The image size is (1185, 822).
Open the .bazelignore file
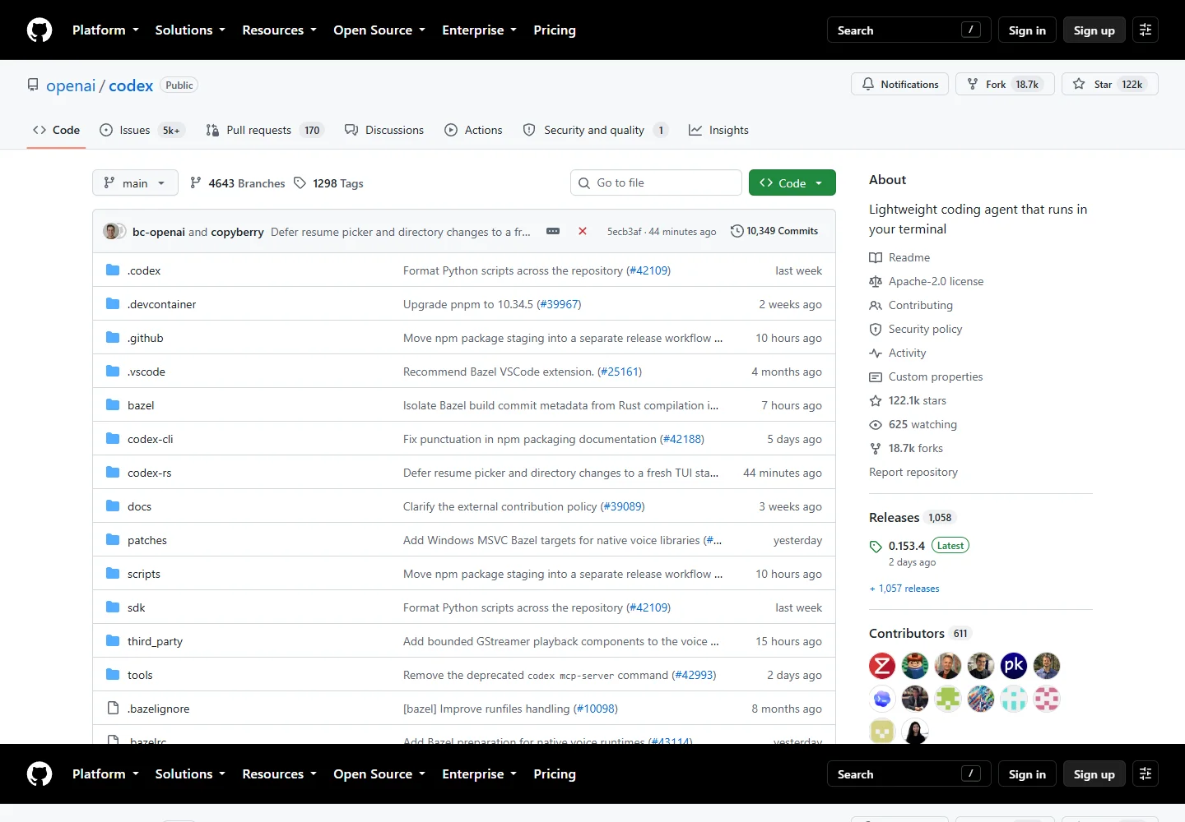click(158, 709)
